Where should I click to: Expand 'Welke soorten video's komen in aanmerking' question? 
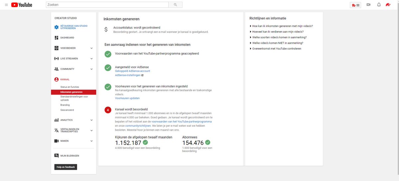[278, 37]
